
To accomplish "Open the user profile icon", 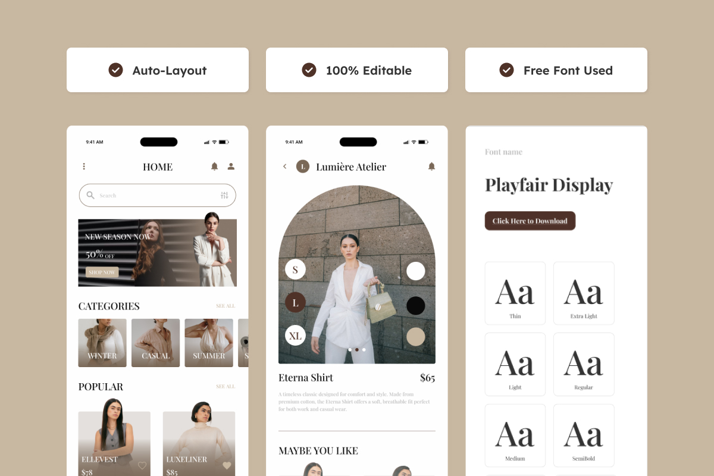I will point(231,167).
